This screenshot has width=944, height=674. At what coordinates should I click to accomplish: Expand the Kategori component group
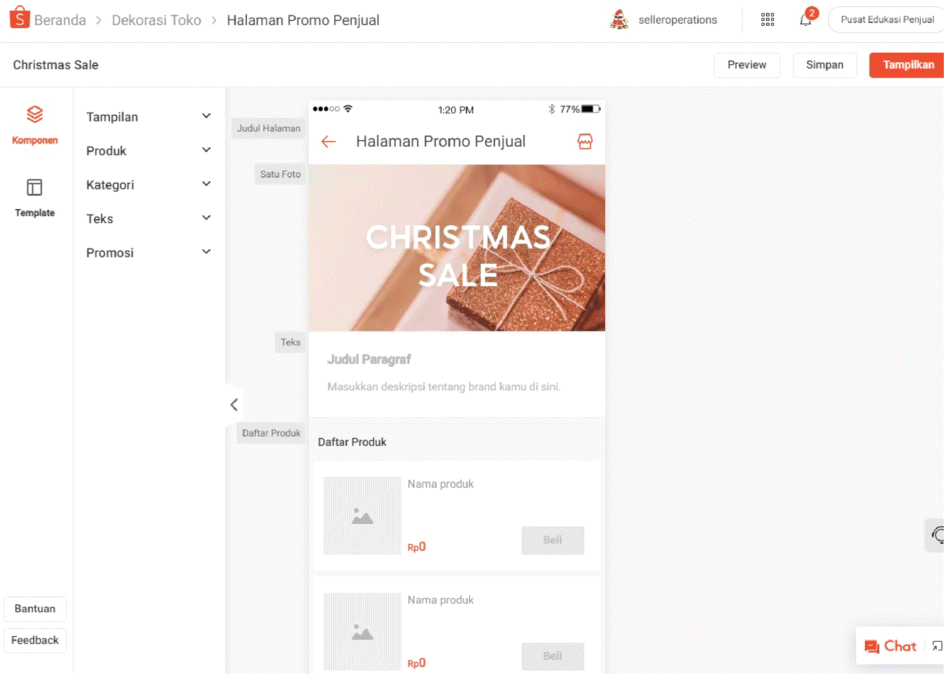click(149, 185)
